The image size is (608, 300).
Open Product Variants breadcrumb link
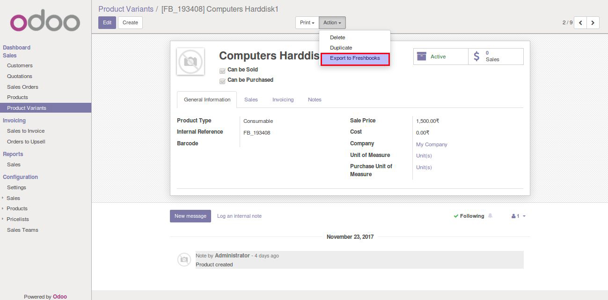126,9
